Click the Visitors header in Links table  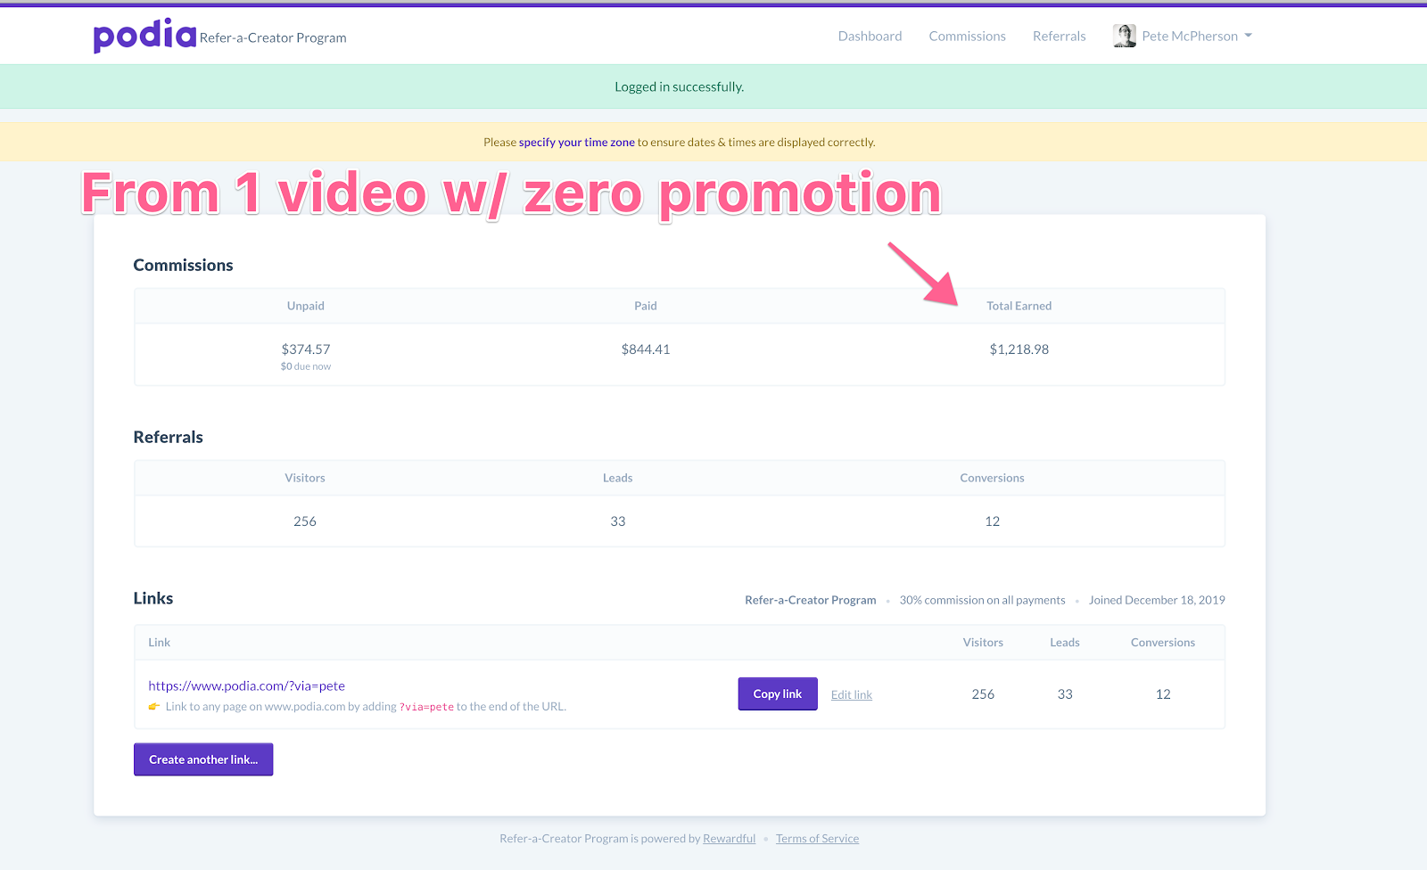click(983, 643)
